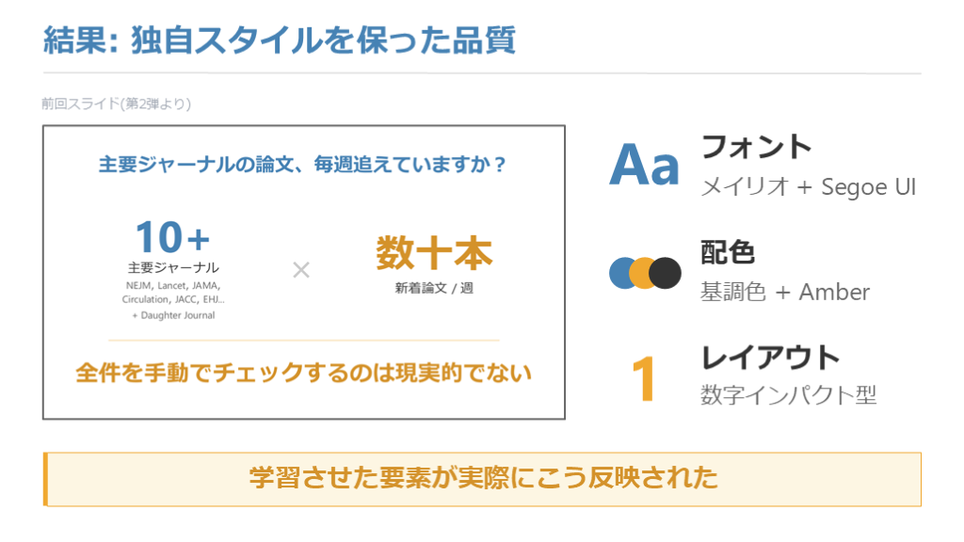Viewport: 964px width, 542px height.
Task: Click the gray × symbol in the embedded slide
Action: pos(301,270)
